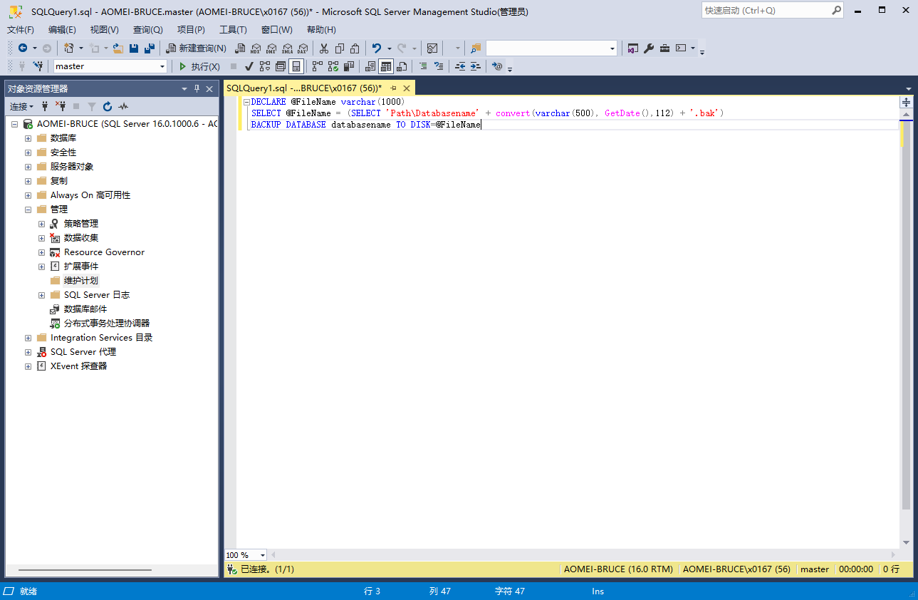Pin the Object Explorer panel

(x=197, y=88)
